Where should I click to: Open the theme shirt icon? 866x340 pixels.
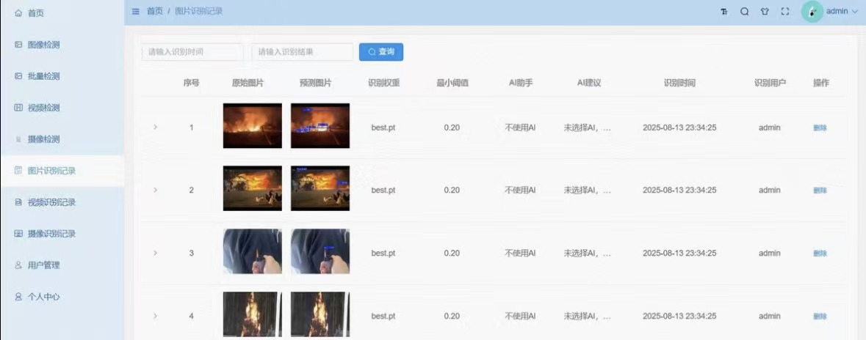tap(765, 12)
